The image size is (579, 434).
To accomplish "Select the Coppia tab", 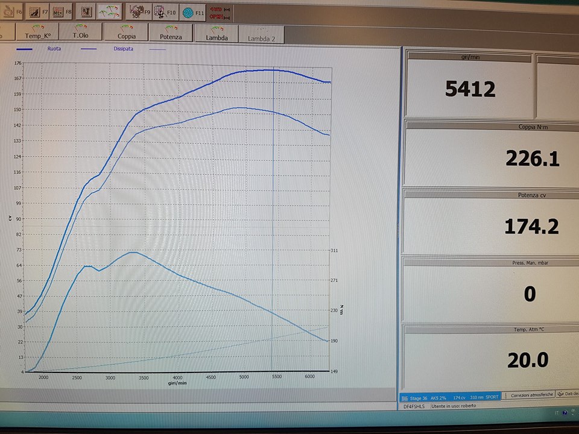I will 127,33.
